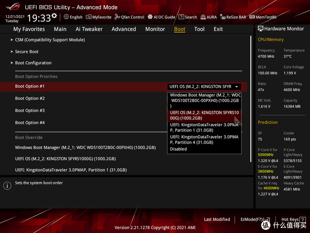
Task: Click the CPU/Memory section heading
Action: (x=271, y=40)
